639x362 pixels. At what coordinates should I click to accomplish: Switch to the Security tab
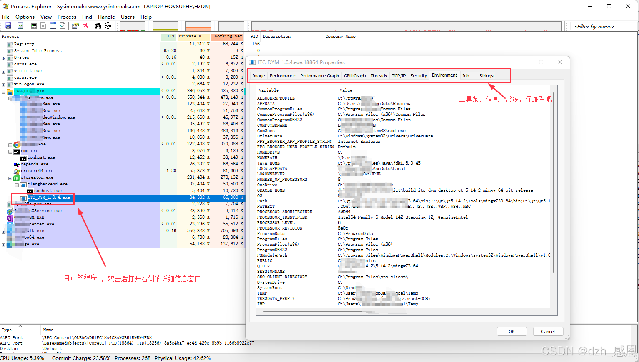click(418, 76)
